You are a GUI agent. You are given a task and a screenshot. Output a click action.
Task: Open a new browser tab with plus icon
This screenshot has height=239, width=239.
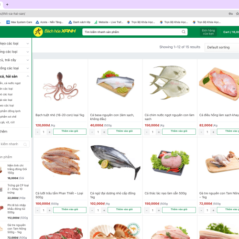pos(7,4)
